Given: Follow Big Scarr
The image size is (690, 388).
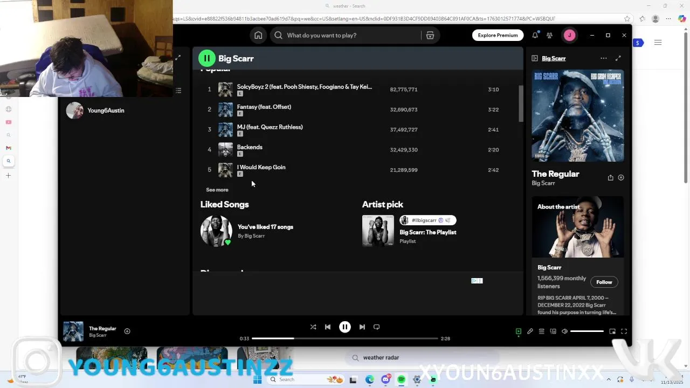Looking at the screenshot, I should 604,282.
